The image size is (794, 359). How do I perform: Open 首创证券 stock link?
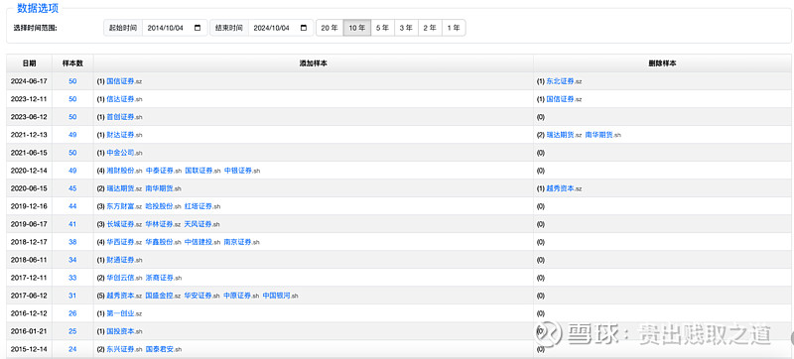pos(120,117)
